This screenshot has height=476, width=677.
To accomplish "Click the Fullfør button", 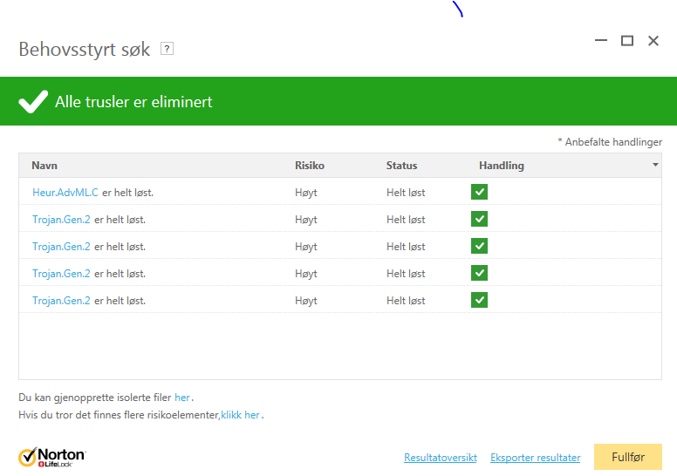I will [628, 457].
